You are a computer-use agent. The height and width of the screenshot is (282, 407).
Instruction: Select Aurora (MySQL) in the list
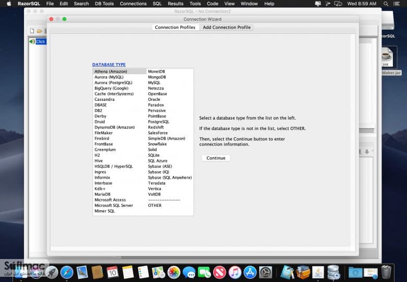[x=120, y=77]
